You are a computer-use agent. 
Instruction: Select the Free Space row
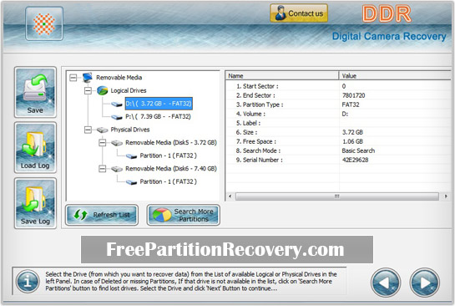[x=338, y=141]
